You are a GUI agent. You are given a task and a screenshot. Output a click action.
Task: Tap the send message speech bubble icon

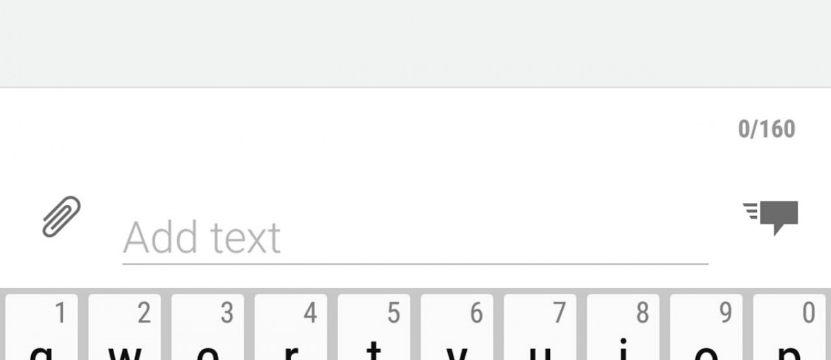click(770, 217)
